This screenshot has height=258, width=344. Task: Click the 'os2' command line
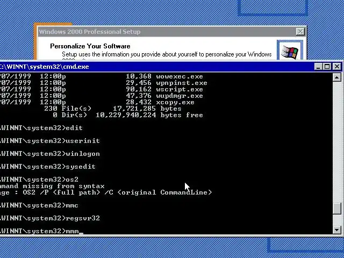click(39, 180)
